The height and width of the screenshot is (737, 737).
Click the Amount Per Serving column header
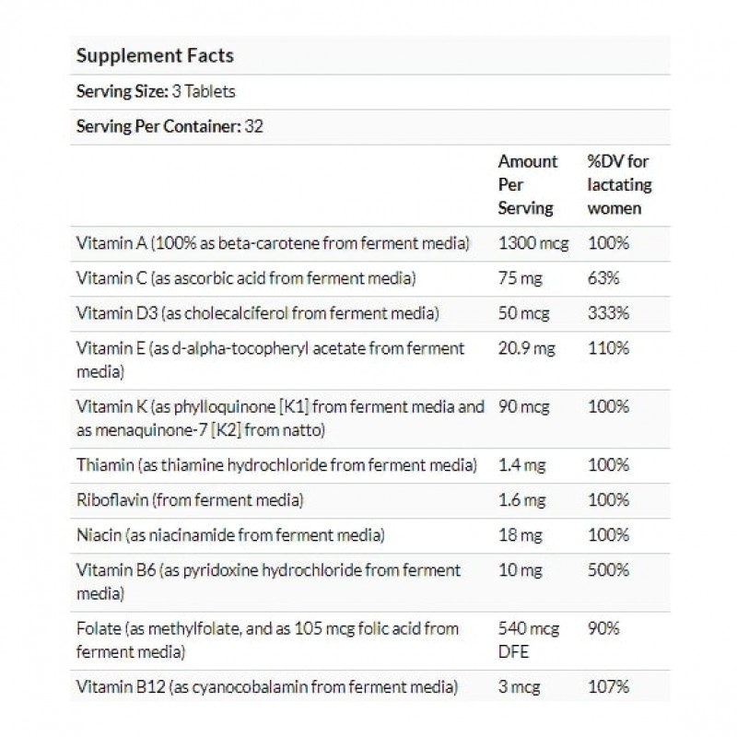point(528,184)
